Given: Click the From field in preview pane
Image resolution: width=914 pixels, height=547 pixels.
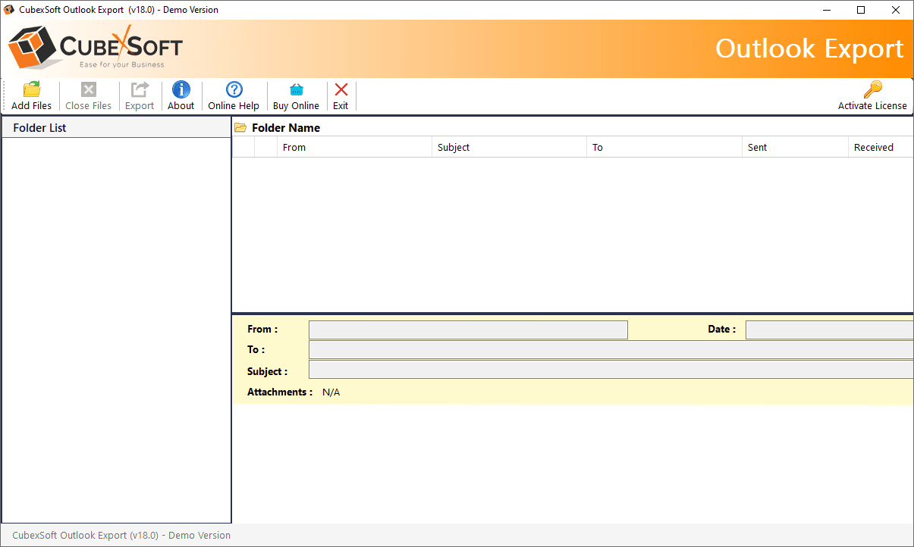Looking at the screenshot, I should (468, 330).
